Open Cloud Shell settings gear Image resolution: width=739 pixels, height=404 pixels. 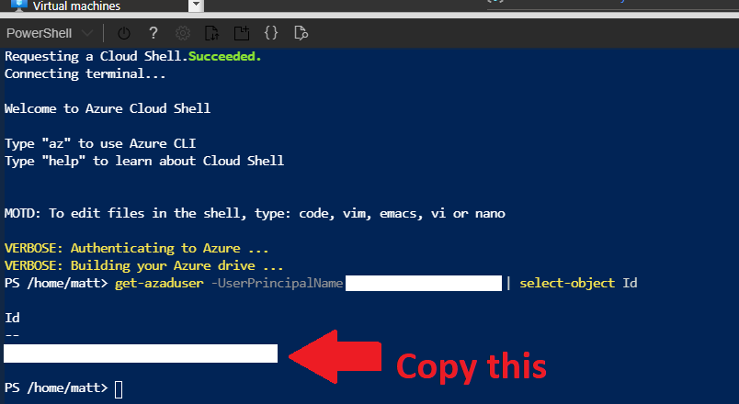coord(183,33)
